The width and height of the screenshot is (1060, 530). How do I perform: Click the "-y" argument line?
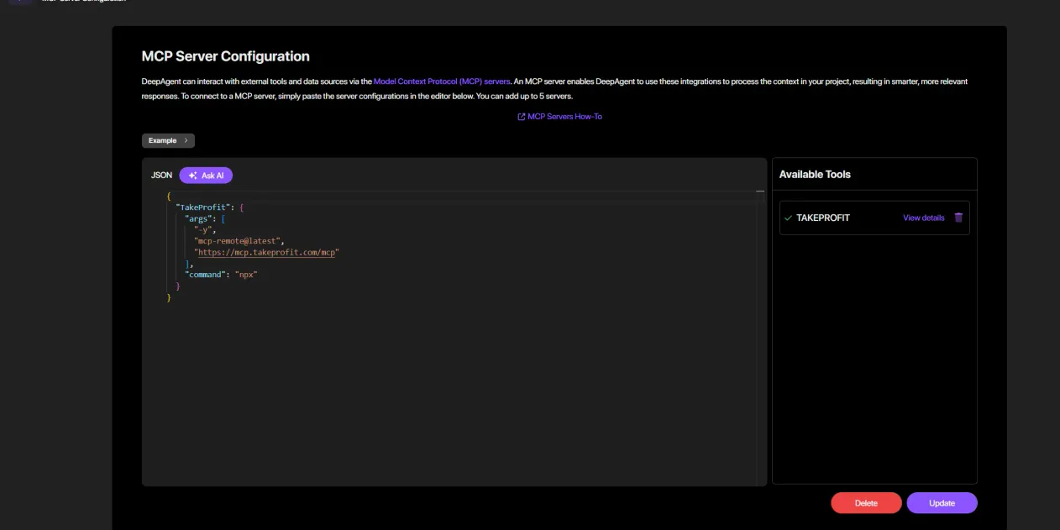pos(205,229)
